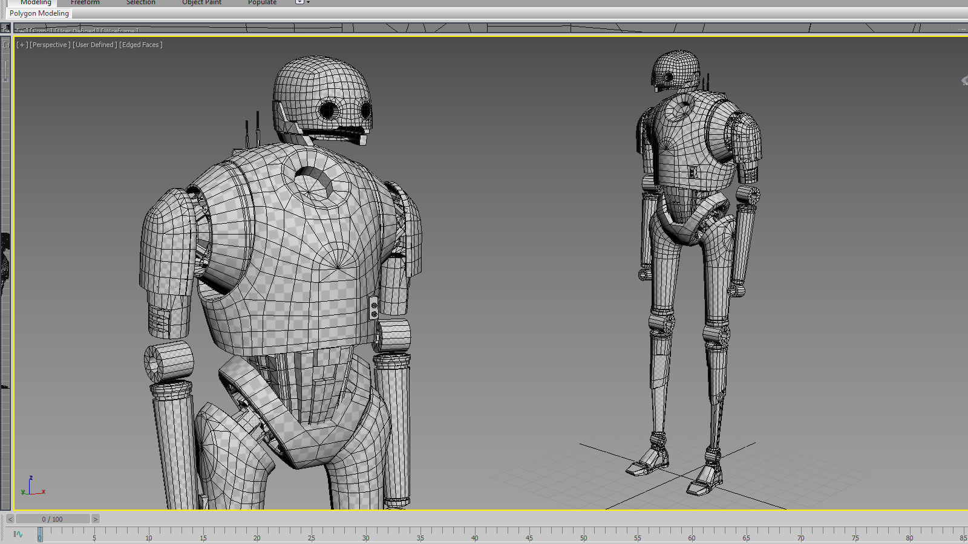Click the 0 / 100 time slider

(53, 519)
